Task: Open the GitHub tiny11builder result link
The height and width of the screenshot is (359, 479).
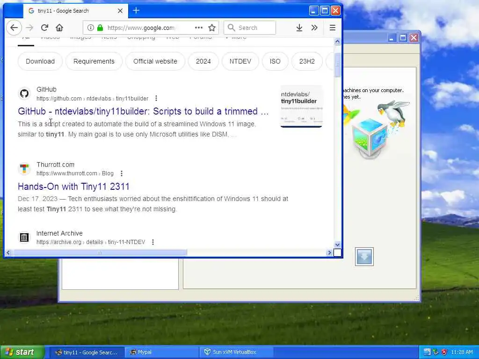Action: click(143, 111)
